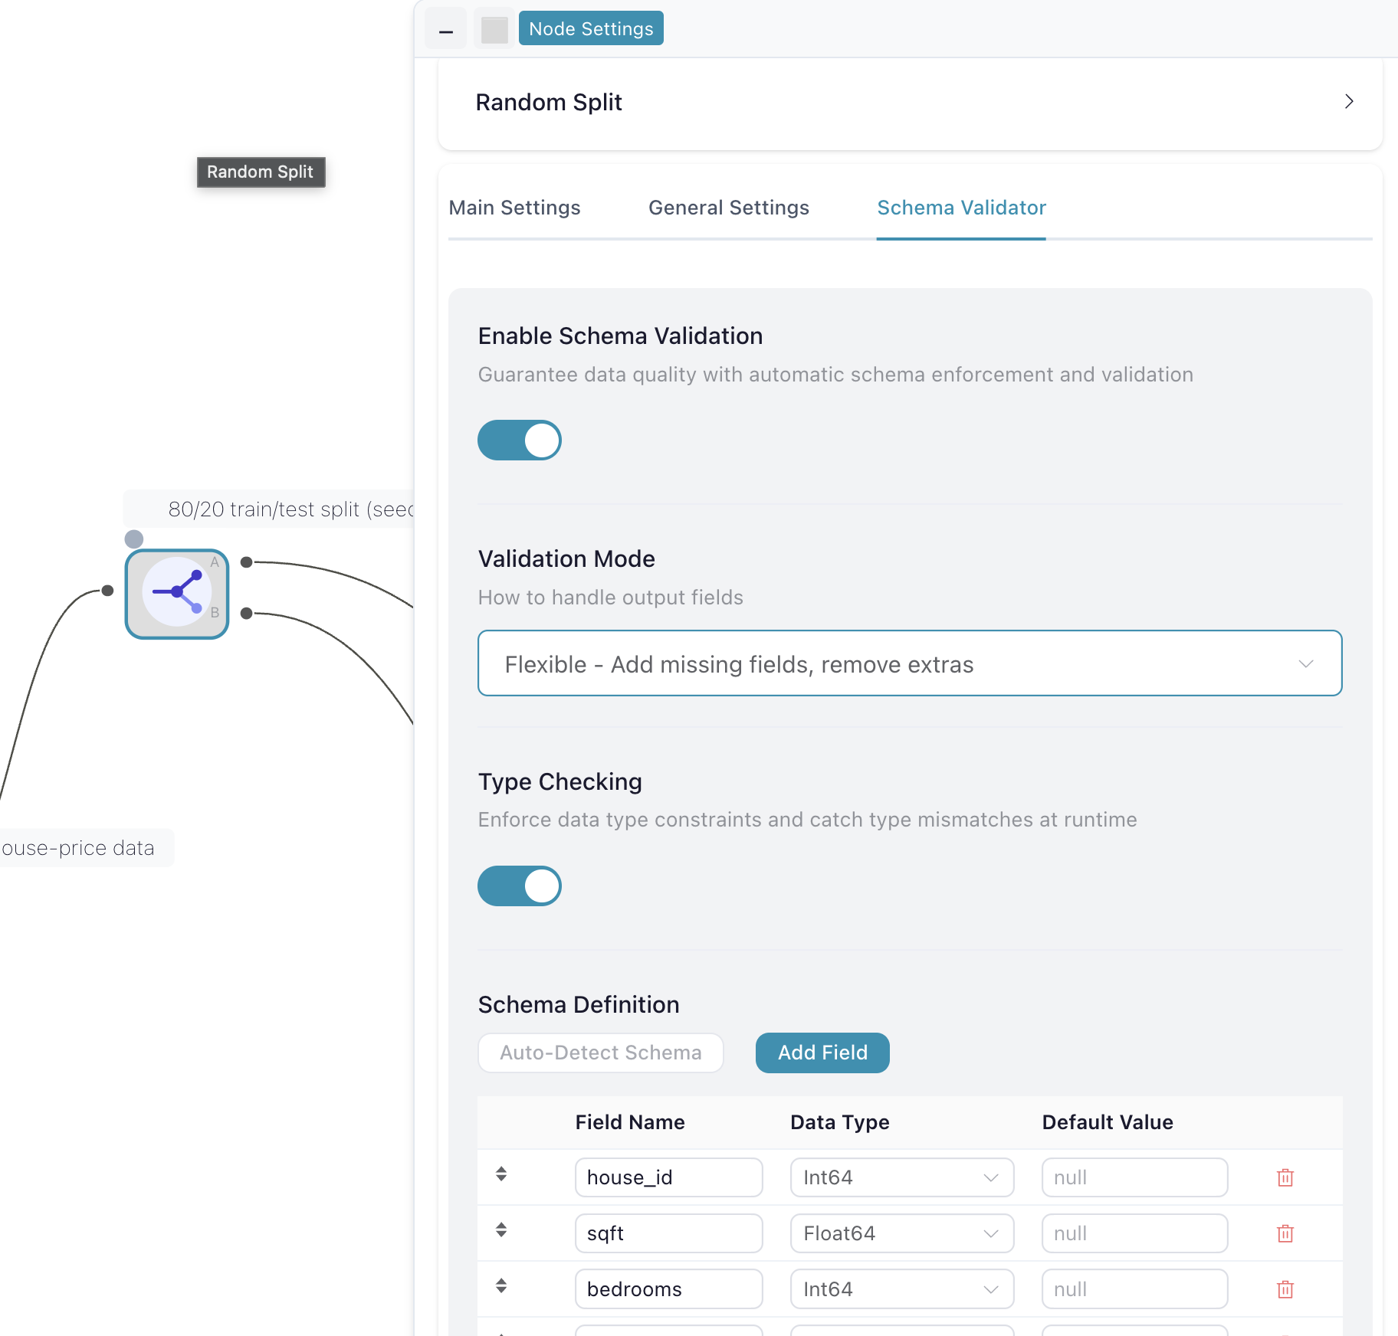Click the Default Value column header
Screen dimensions: 1398x1336
click(x=1108, y=1122)
